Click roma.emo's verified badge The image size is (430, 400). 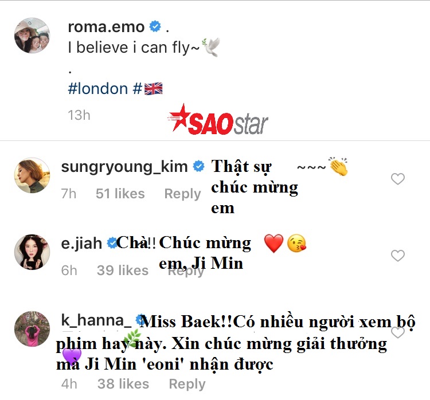155,26
